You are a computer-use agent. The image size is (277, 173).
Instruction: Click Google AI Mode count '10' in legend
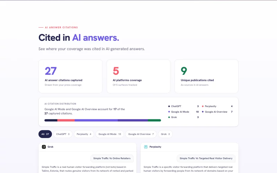pyautogui.click(x=197, y=112)
